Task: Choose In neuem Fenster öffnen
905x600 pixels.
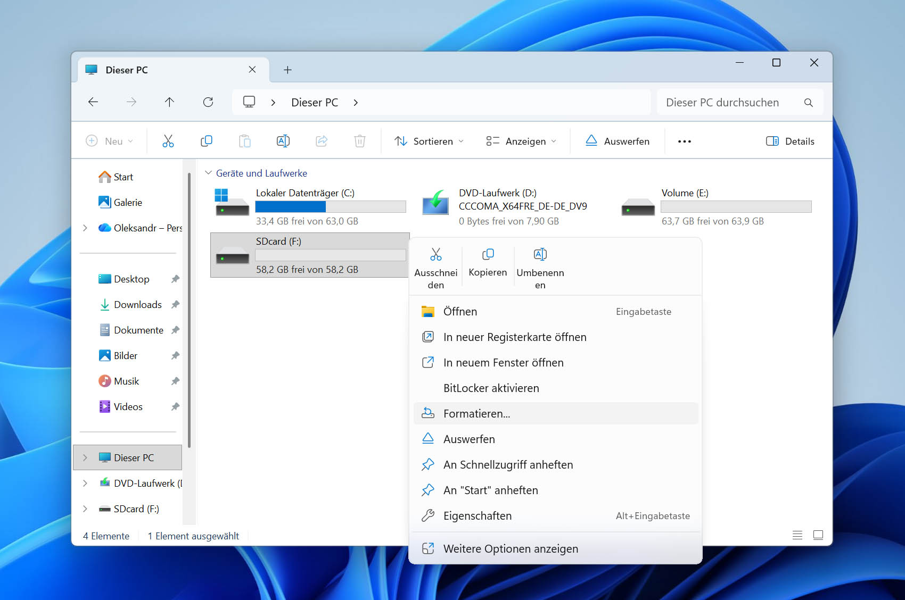Action: [x=556, y=363]
